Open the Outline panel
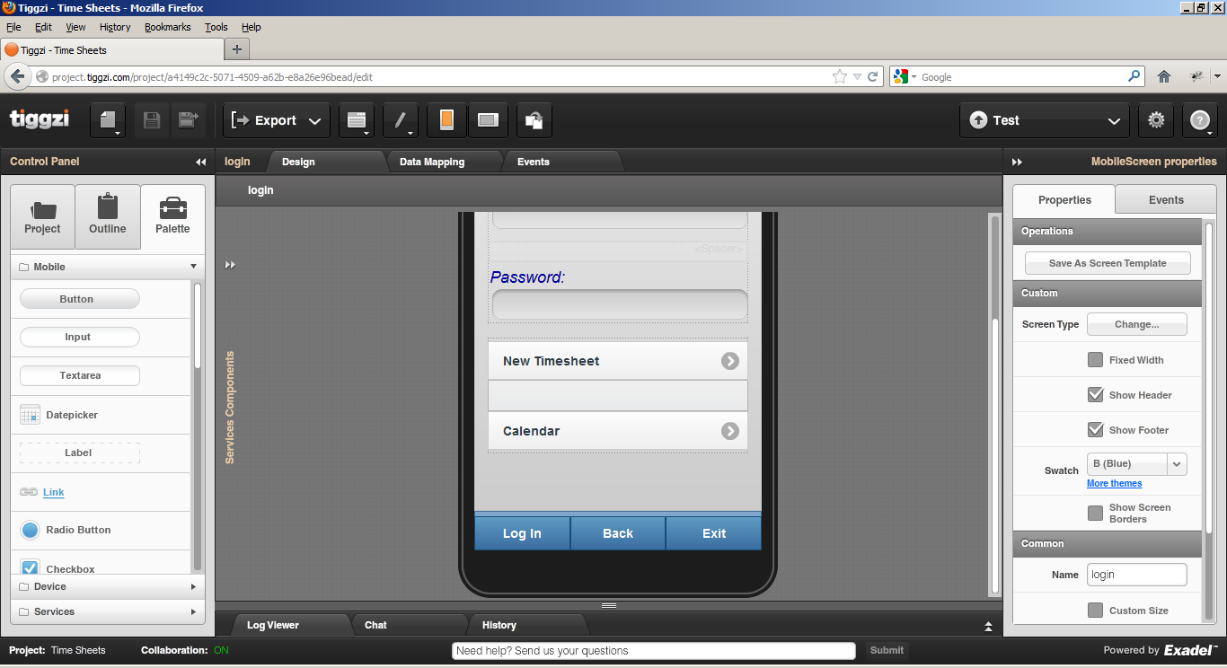Image resolution: width=1227 pixels, height=668 pixels. 108,216
